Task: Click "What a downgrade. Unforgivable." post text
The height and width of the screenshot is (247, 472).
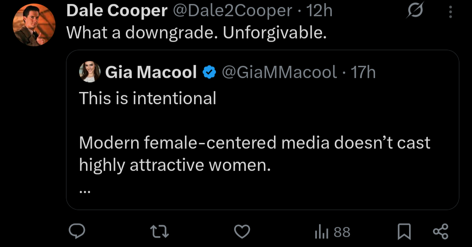Action: (196, 33)
